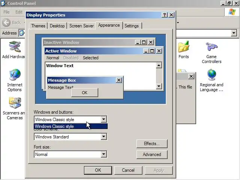Click the preview scrollbar down arrow

[159, 86]
